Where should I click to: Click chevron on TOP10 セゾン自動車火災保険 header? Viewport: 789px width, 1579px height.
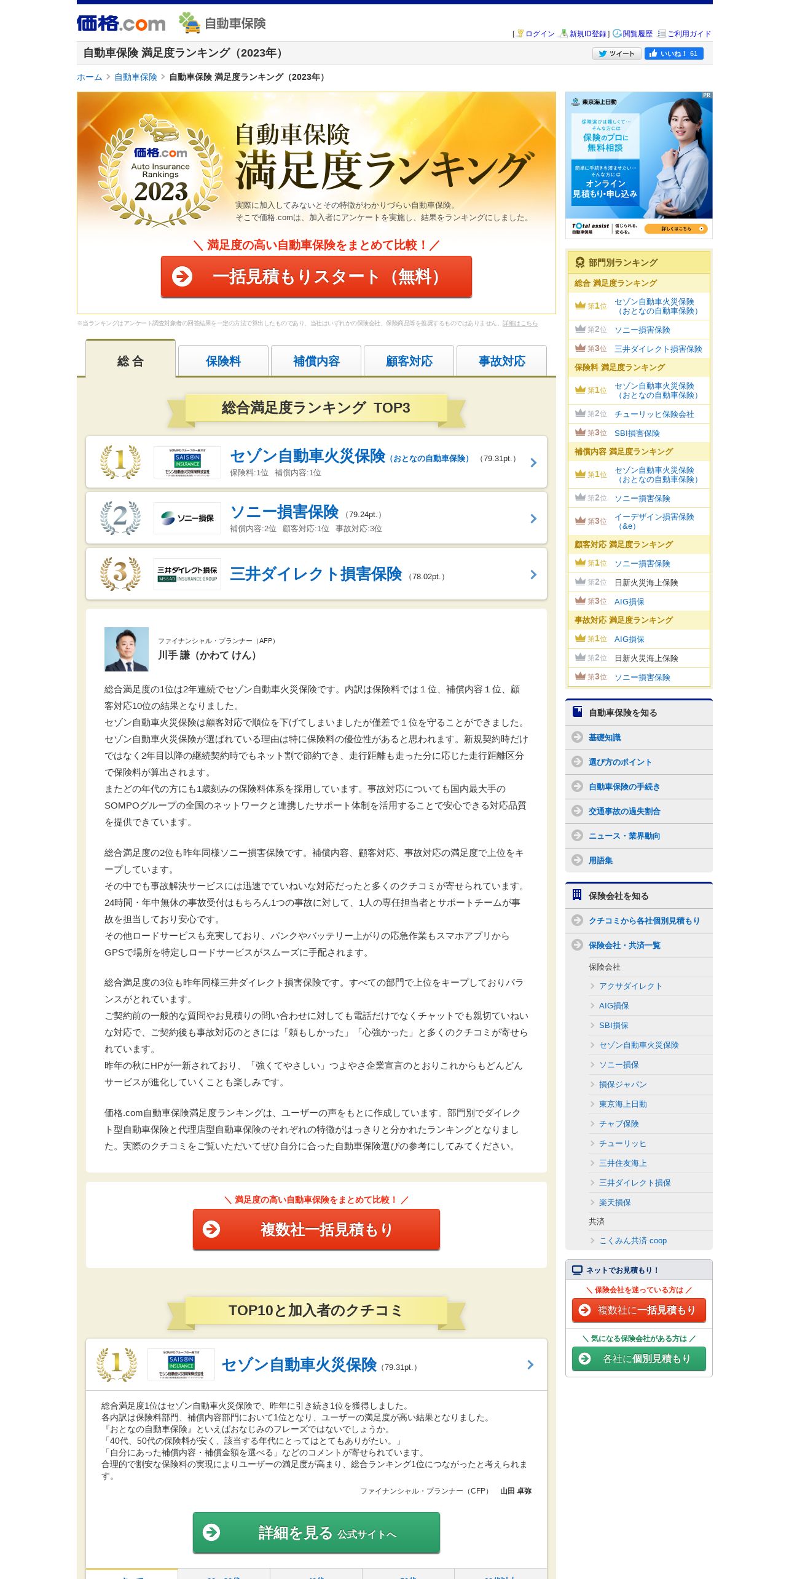point(530,1365)
